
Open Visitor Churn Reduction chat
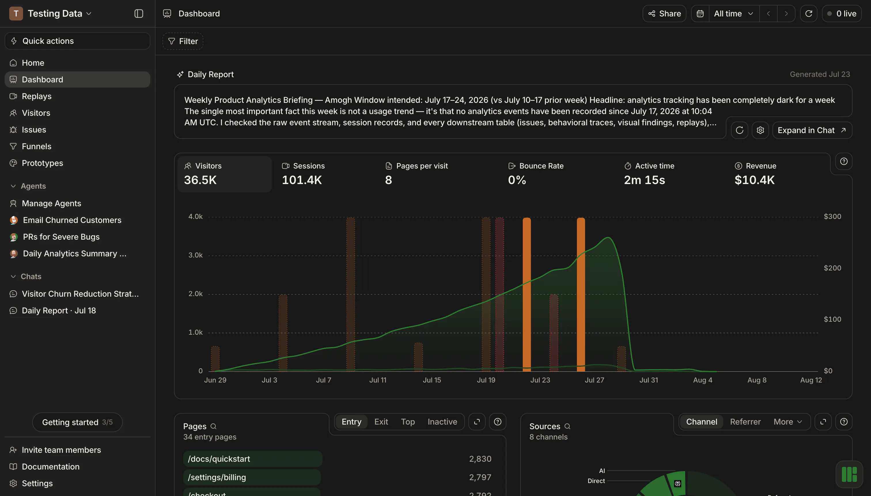(77, 294)
